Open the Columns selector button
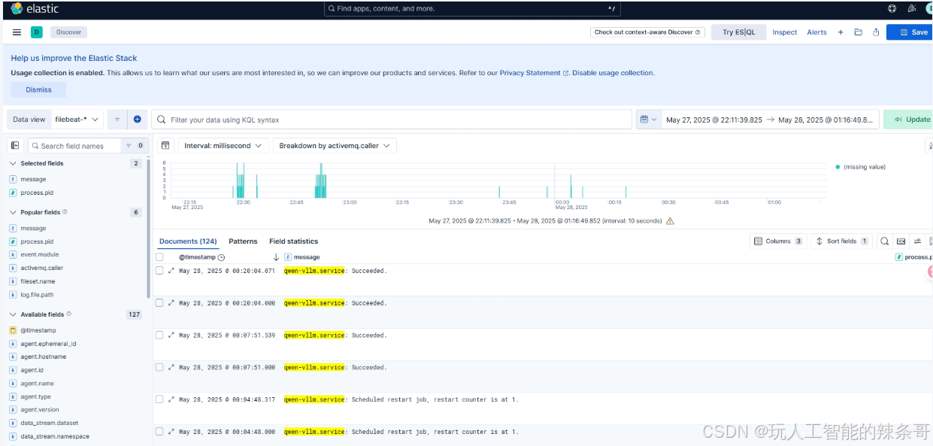 (777, 241)
